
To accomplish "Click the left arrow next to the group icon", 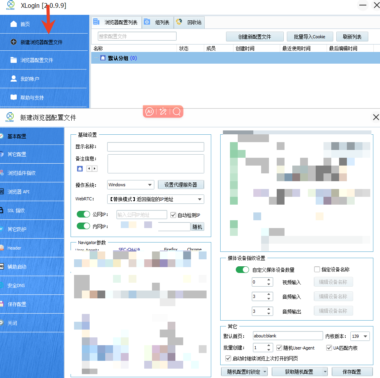I will click(89, 168).
